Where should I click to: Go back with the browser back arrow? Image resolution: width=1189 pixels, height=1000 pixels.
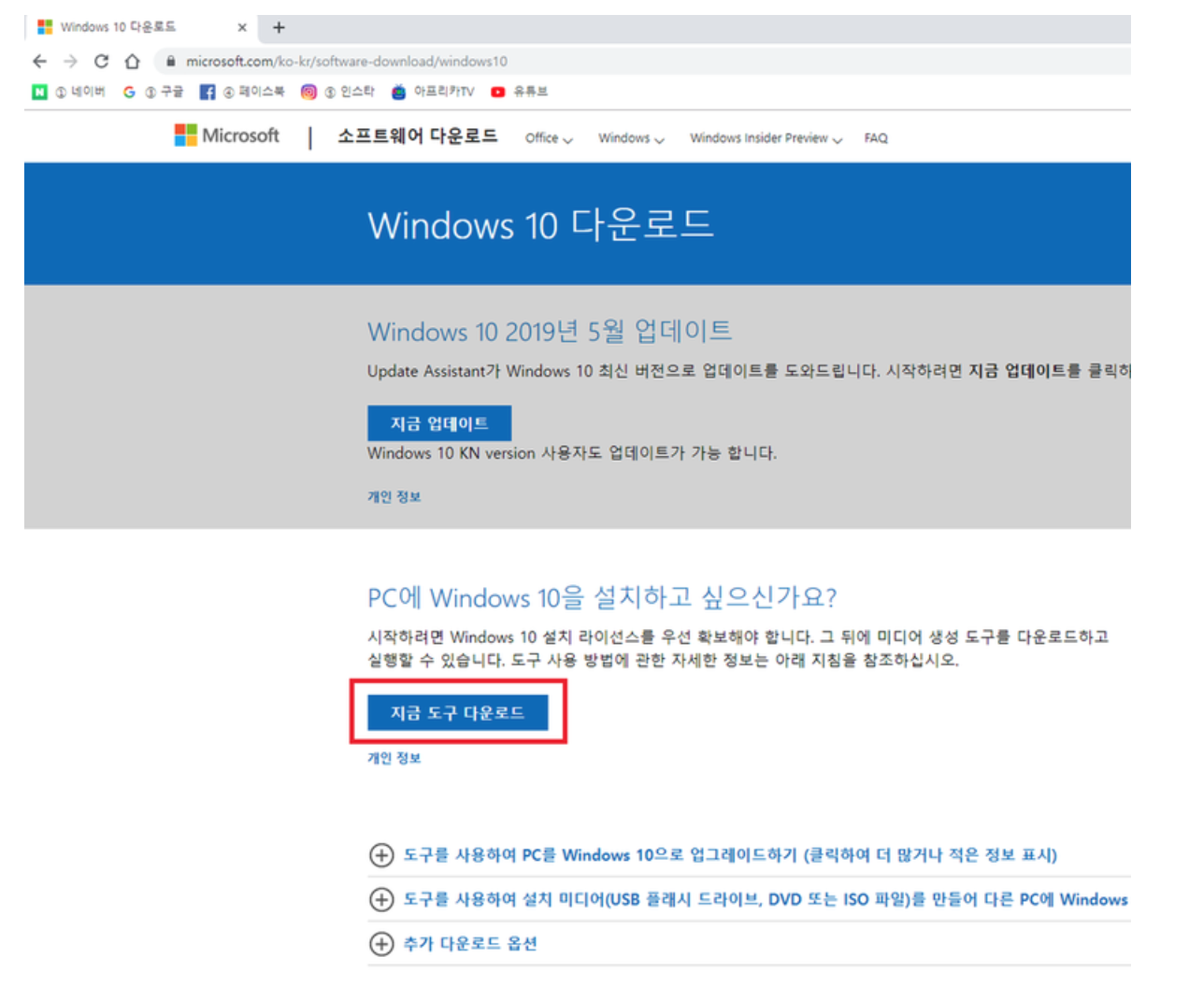tap(39, 62)
